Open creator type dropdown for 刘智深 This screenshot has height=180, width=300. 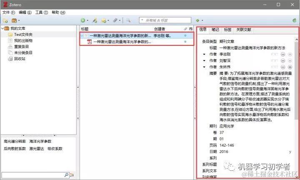pyautogui.click(x=204, y=61)
